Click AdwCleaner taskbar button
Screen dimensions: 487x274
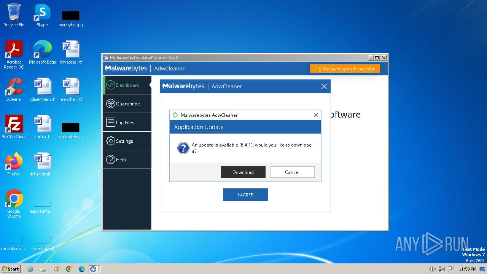(x=94, y=269)
